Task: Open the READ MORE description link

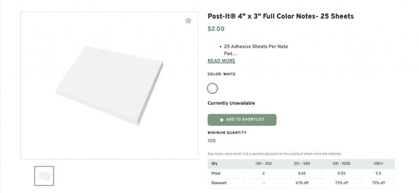Action: pyautogui.click(x=221, y=61)
